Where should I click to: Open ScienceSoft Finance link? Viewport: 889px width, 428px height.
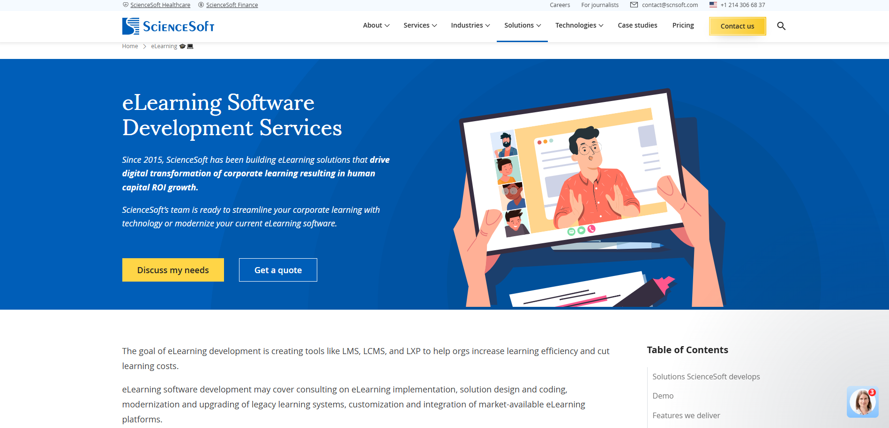232,5
